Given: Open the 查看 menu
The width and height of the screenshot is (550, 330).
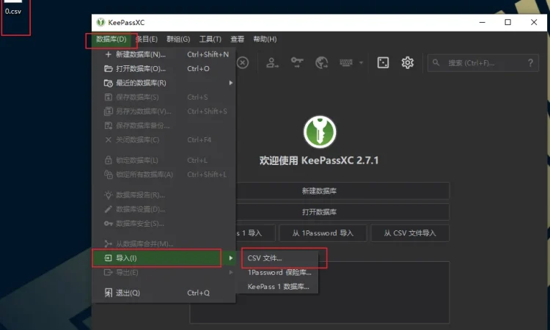Looking at the screenshot, I should [237, 40].
